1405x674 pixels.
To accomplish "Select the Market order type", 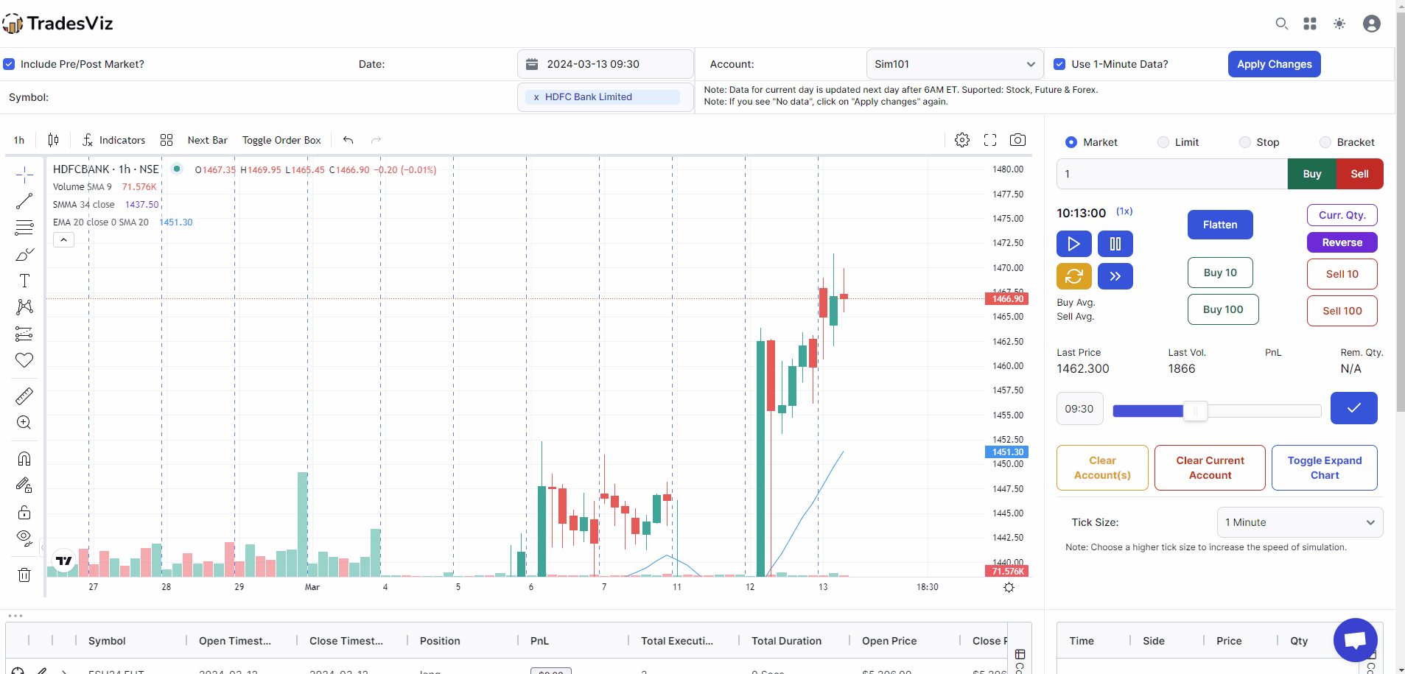I will (x=1071, y=142).
